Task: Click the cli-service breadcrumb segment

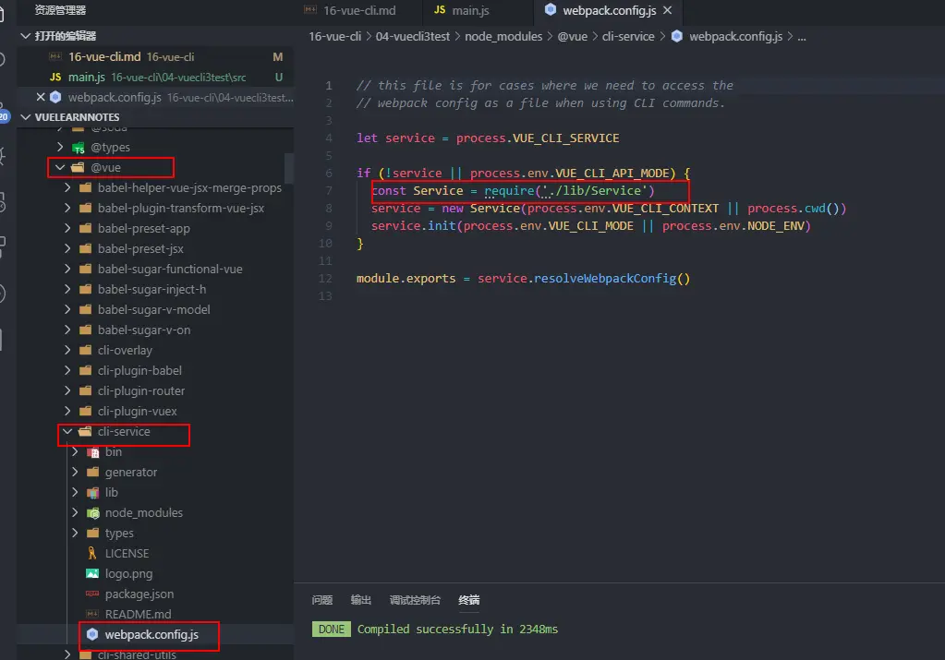Action: pos(628,36)
